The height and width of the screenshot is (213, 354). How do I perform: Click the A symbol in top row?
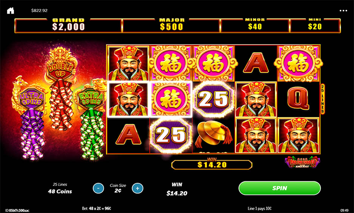[255, 63]
